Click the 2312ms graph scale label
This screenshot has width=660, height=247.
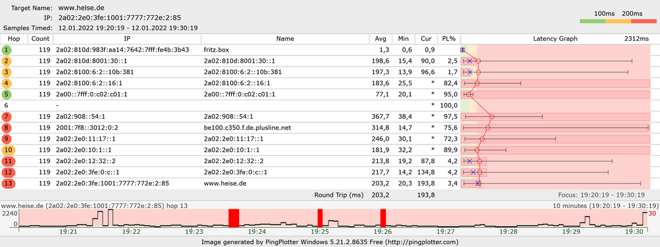click(637, 39)
